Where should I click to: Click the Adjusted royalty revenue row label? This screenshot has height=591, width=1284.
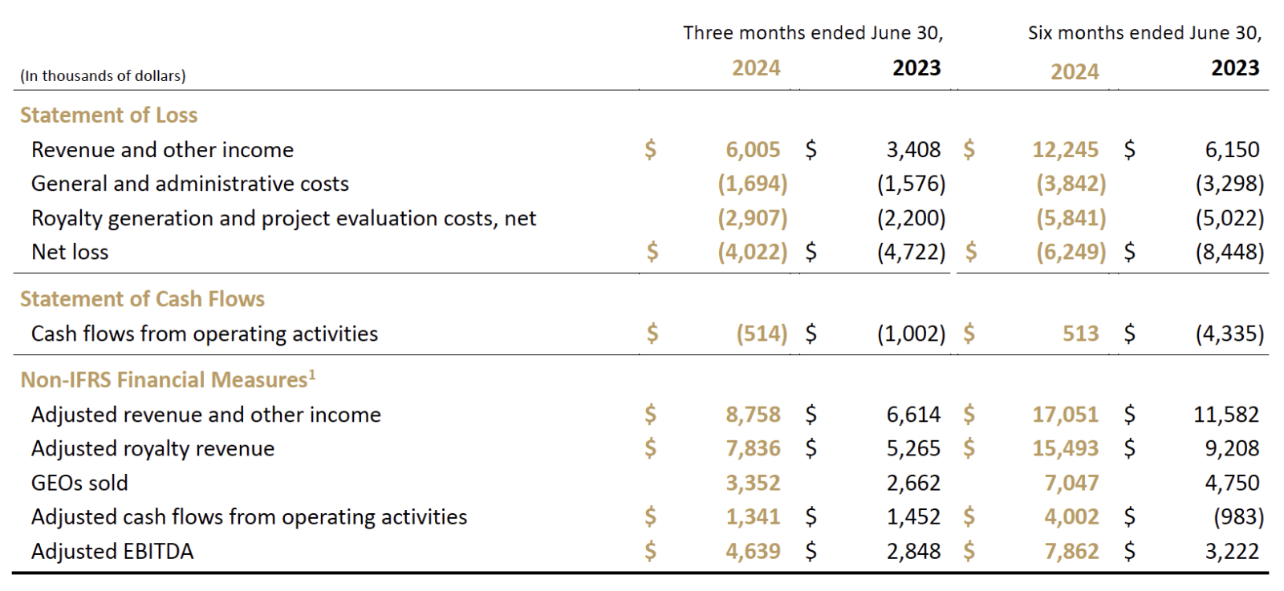(x=152, y=448)
